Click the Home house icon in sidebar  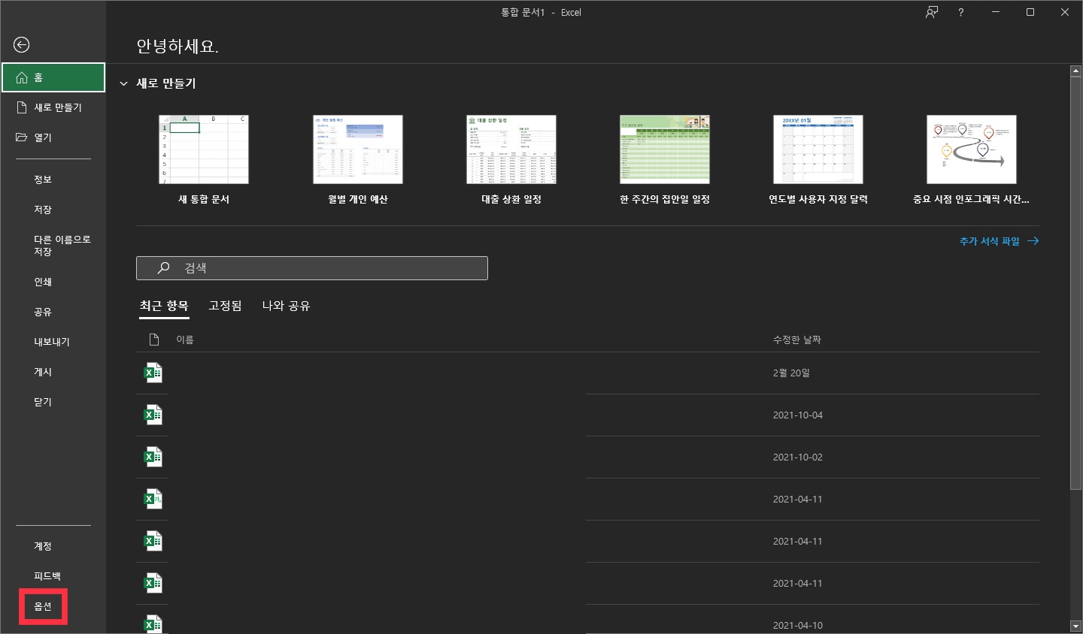pyautogui.click(x=22, y=77)
